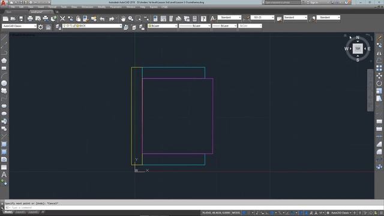This screenshot has width=384, height=216.
Task: Click the Zoom Window icon
Action: click(139, 19)
